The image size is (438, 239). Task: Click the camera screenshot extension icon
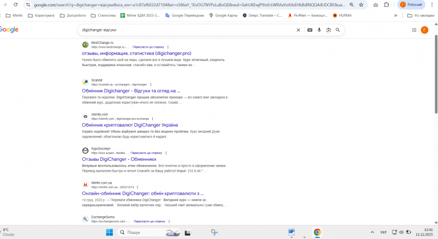(376, 5)
